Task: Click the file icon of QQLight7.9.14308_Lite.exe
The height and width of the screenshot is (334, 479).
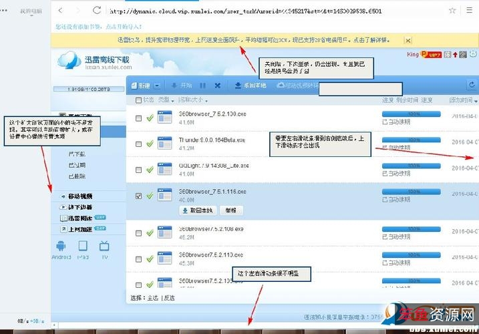Action: tap(164, 169)
